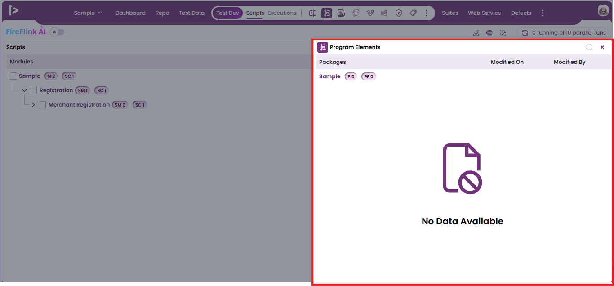Click the SM 1 badge on Registration row
Screen dimensions: 614x286
coord(82,90)
